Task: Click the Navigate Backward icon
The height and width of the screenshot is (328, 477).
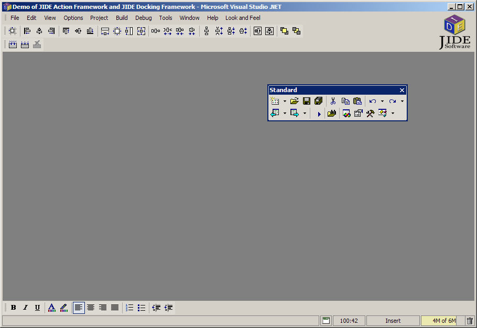Action: tap(275, 114)
